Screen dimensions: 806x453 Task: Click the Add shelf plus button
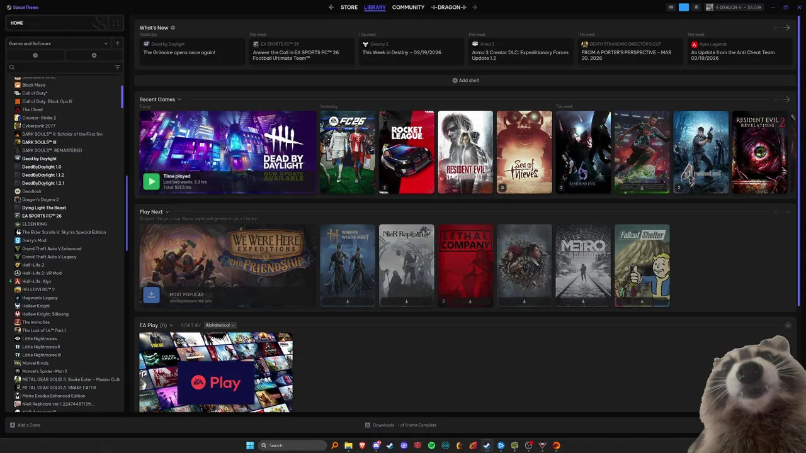[x=465, y=81]
